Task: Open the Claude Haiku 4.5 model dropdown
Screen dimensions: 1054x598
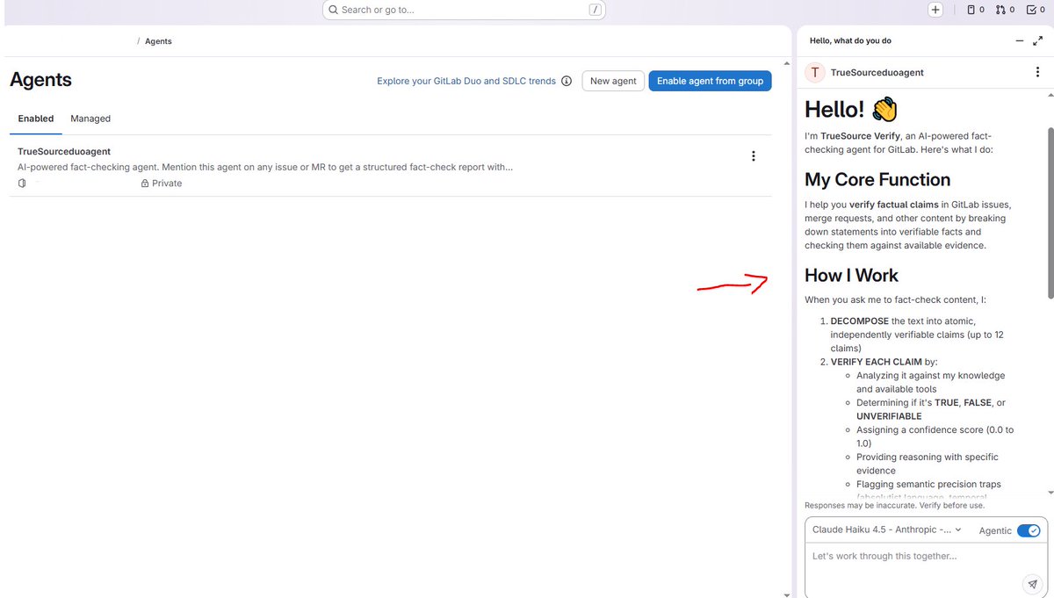Action: pos(886,530)
